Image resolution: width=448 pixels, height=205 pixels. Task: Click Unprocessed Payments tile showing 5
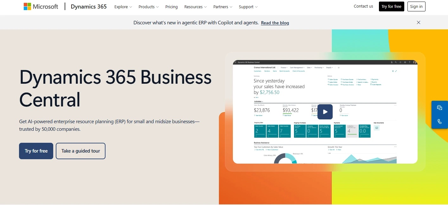pyautogui.click(x=340, y=131)
